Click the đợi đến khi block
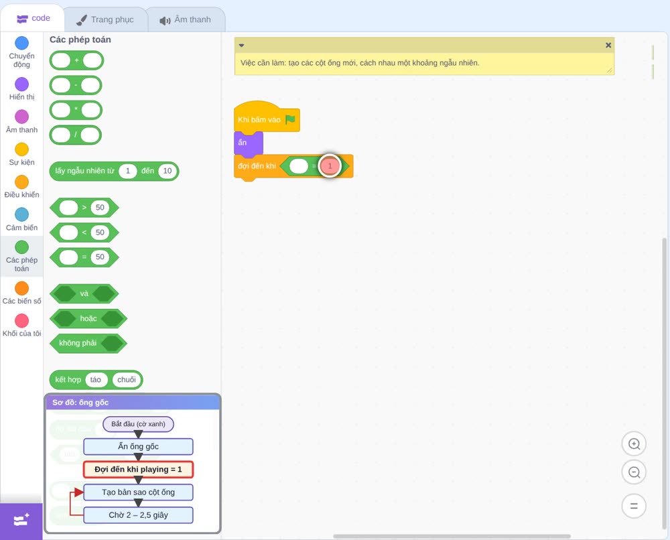670x540 pixels. click(257, 166)
